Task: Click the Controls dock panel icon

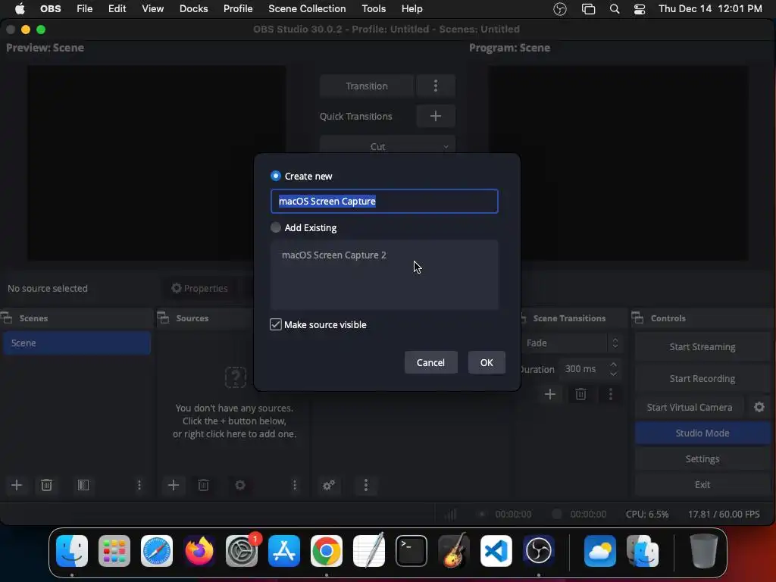Action: pyautogui.click(x=638, y=318)
